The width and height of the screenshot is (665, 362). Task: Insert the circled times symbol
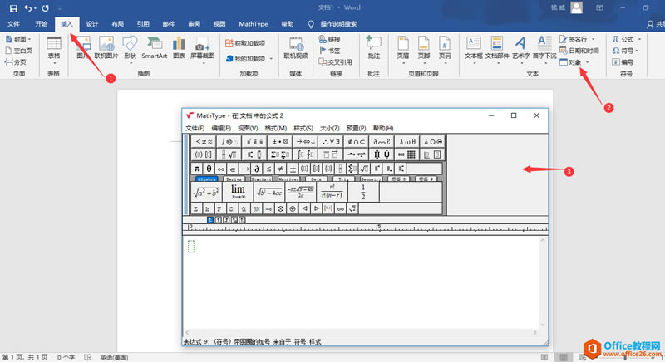pos(280,208)
